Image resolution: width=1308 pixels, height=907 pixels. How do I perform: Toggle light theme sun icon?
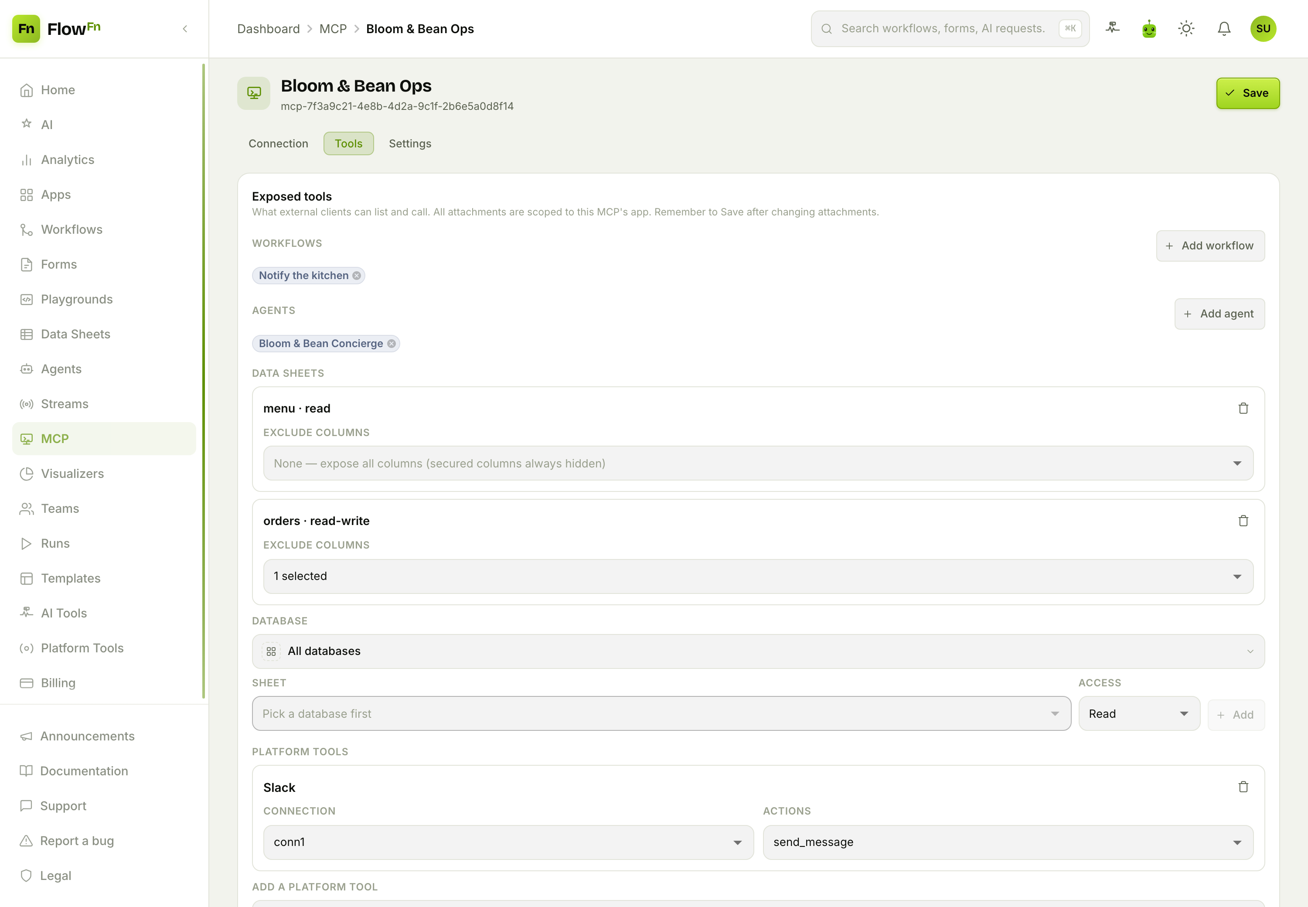(1186, 28)
